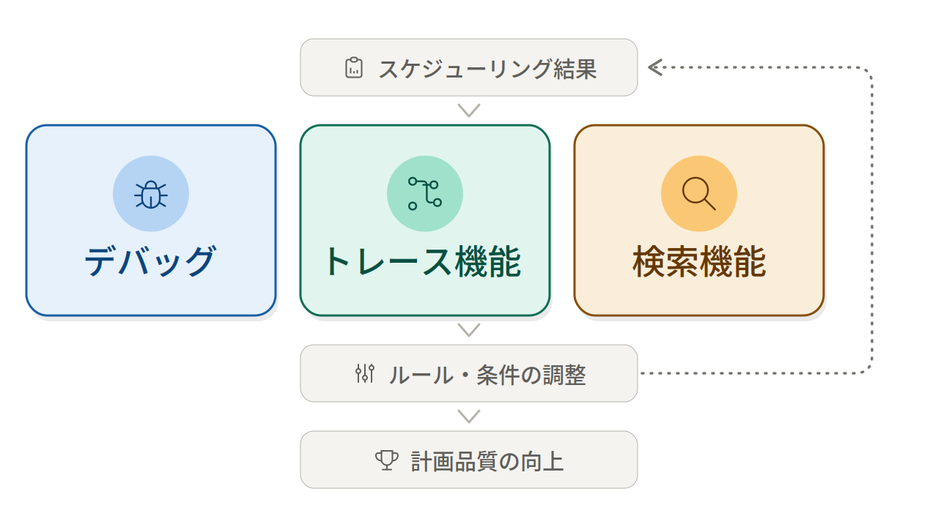
Task: Click the branch trace icon in トレース機能 card
Action: point(425,194)
